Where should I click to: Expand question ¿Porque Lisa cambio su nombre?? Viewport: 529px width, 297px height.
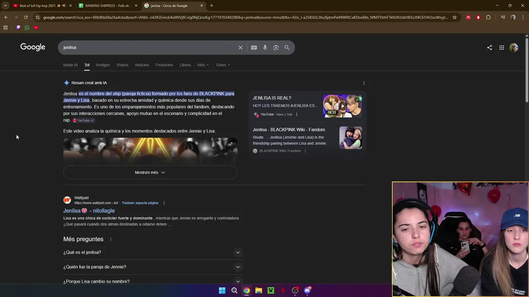coord(153,281)
